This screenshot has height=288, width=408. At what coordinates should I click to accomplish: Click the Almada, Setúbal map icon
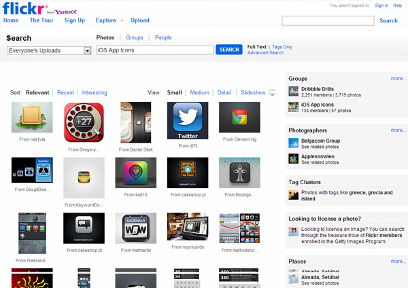(294, 279)
